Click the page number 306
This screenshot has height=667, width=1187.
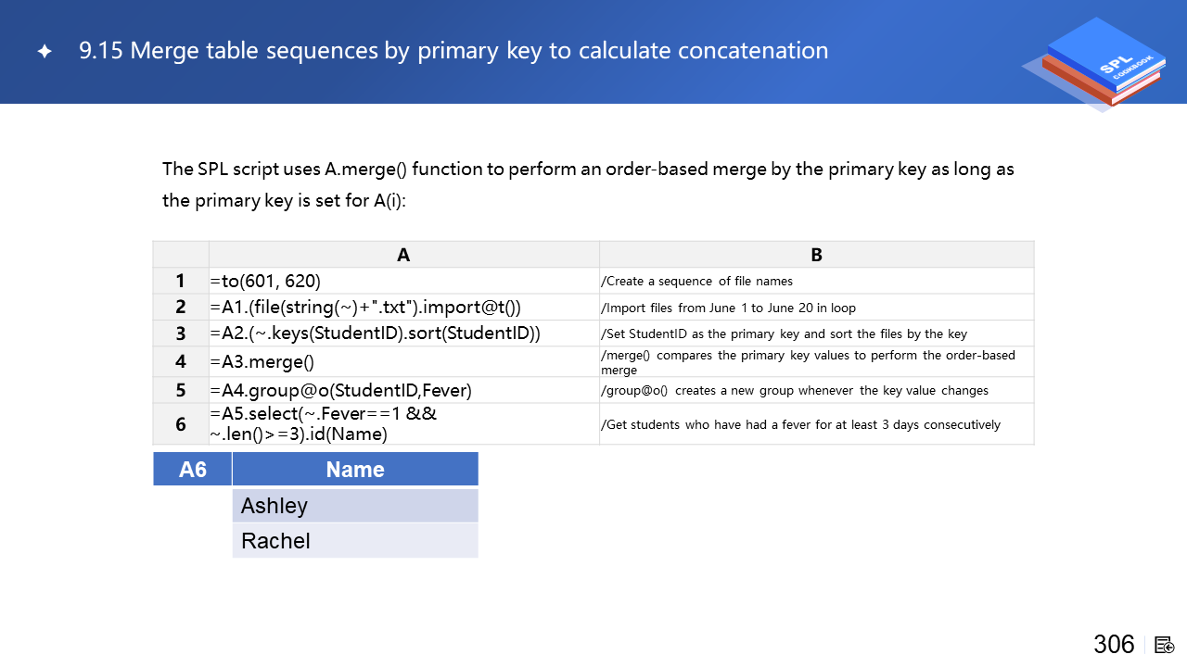[x=1114, y=645]
